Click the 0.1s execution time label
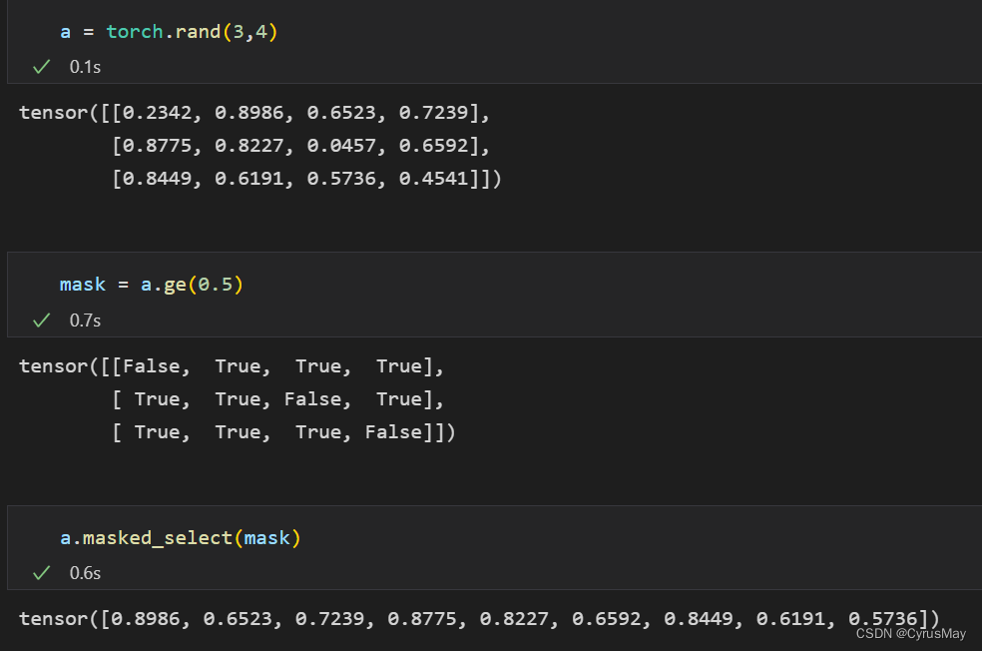982x651 pixels. 85,67
